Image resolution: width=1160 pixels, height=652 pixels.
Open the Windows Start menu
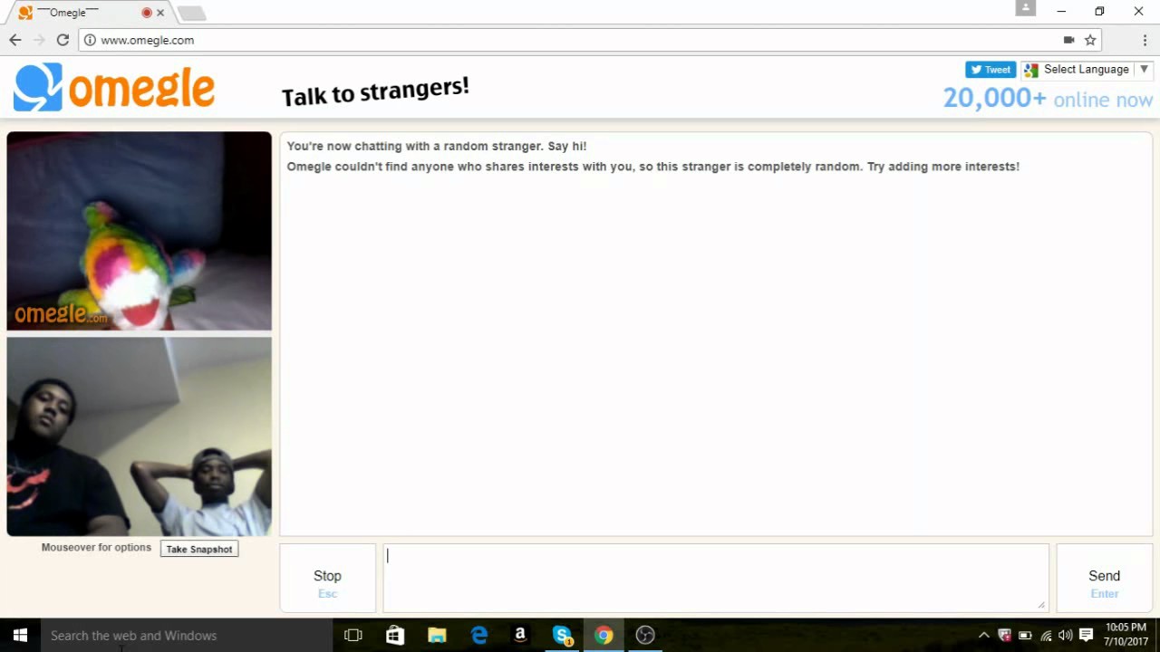pos(20,636)
